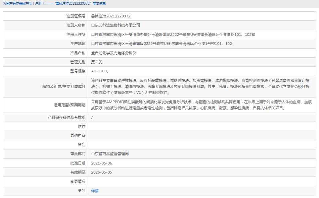Select registration number value 鲁械注准20212220372 in table

point(111,16)
